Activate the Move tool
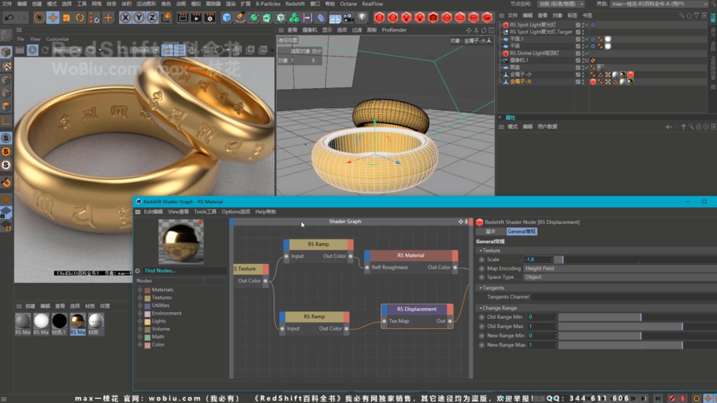 coord(53,17)
